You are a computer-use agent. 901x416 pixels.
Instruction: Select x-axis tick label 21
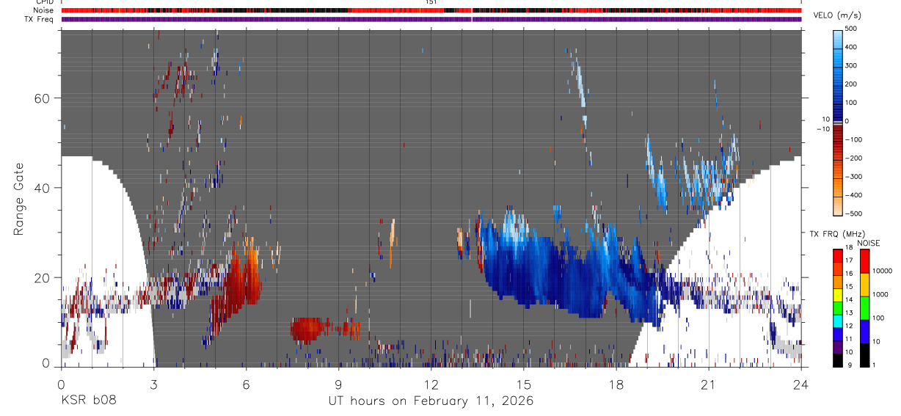click(x=709, y=384)
